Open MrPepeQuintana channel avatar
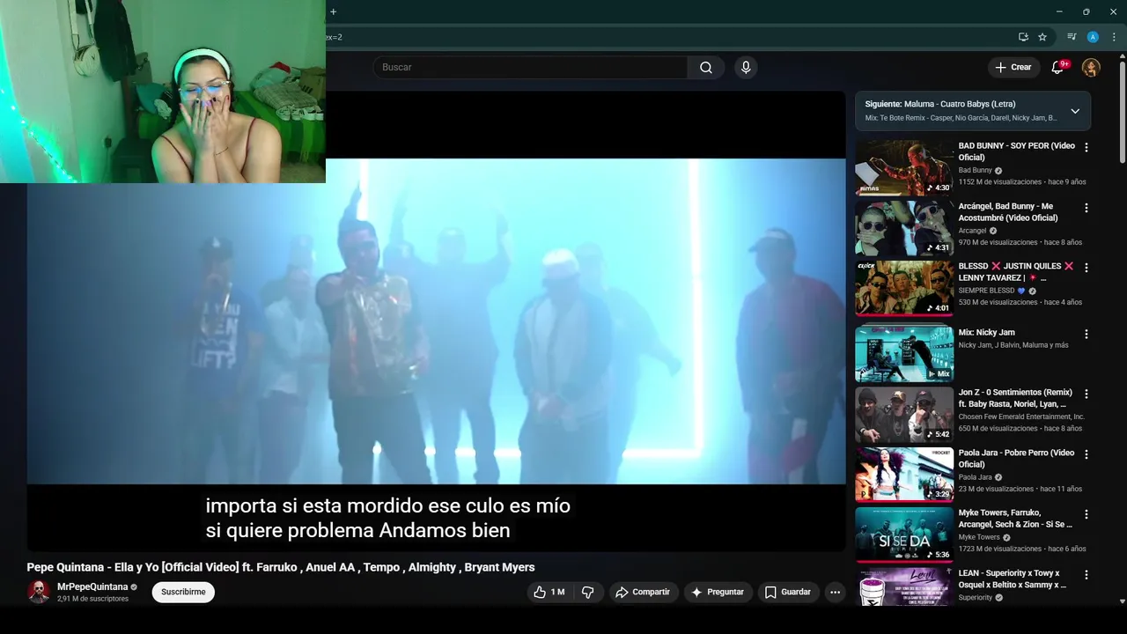The height and width of the screenshot is (634, 1127). [x=38, y=592]
